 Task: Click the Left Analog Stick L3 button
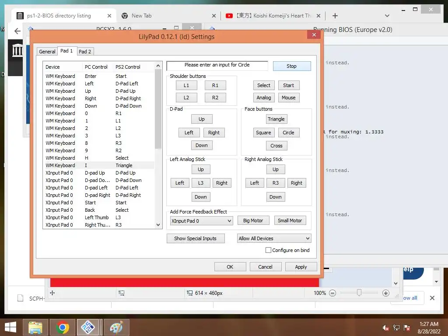(x=201, y=182)
